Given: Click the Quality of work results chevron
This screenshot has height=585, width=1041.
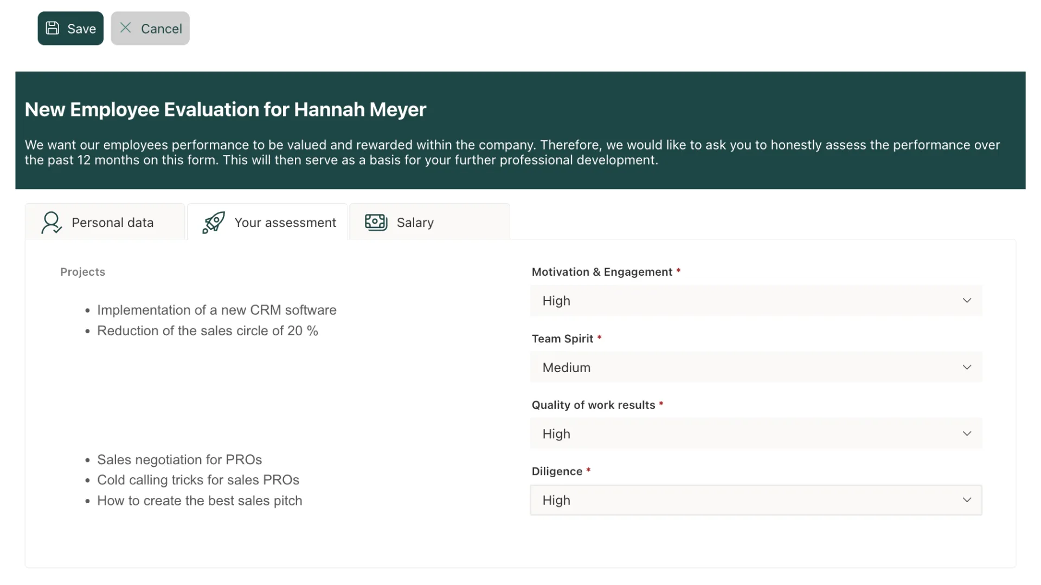Looking at the screenshot, I should click(x=967, y=434).
